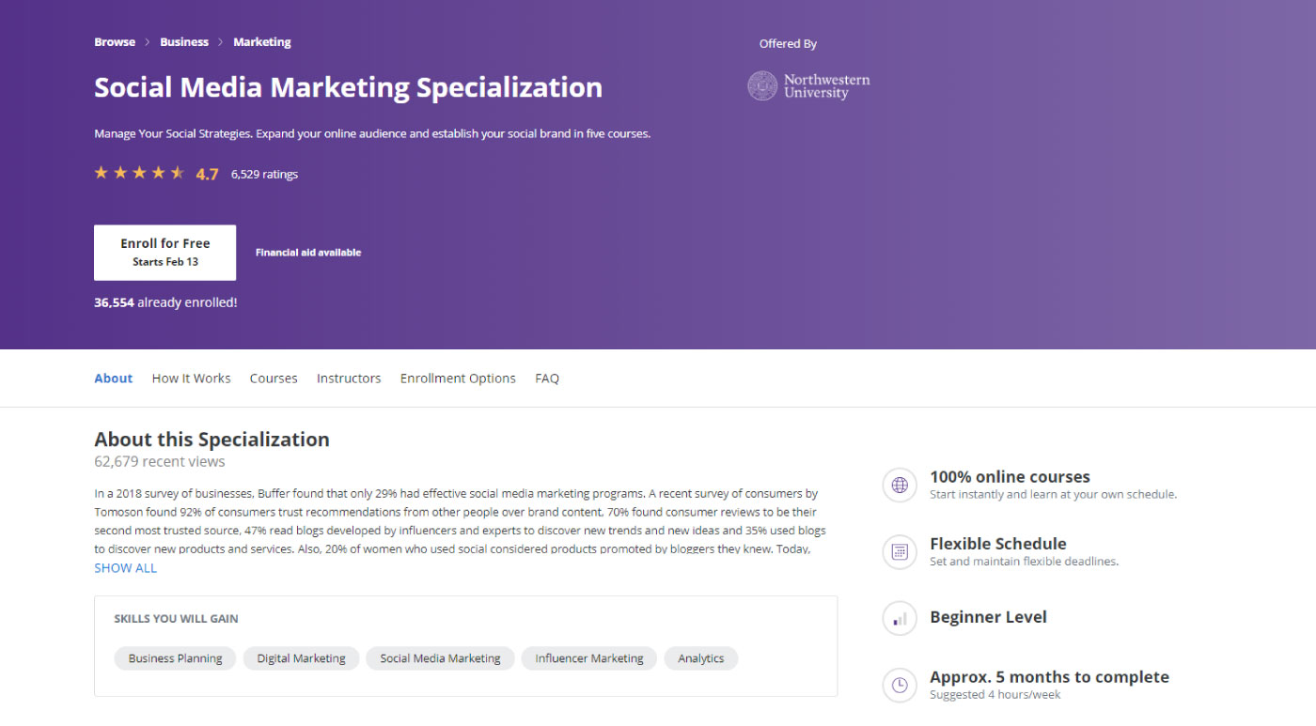Click the Financial aid available link
1316x726 pixels.
(307, 252)
